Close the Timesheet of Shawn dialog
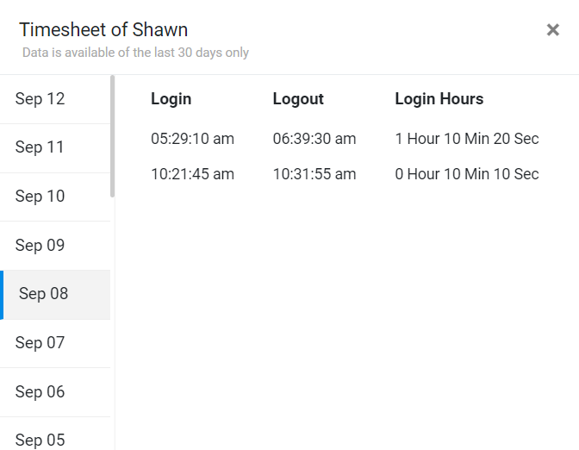This screenshot has width=579, height=450. coord(553,30)
